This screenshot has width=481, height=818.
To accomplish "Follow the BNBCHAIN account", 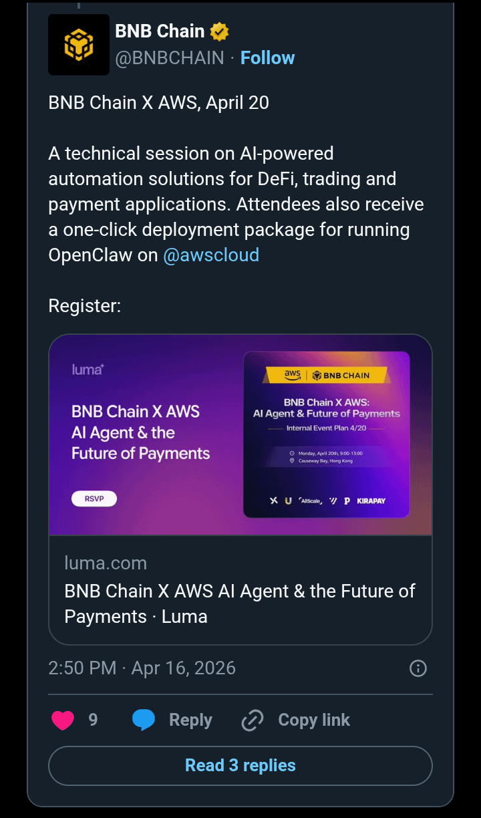I will click(x=267, y=58).
